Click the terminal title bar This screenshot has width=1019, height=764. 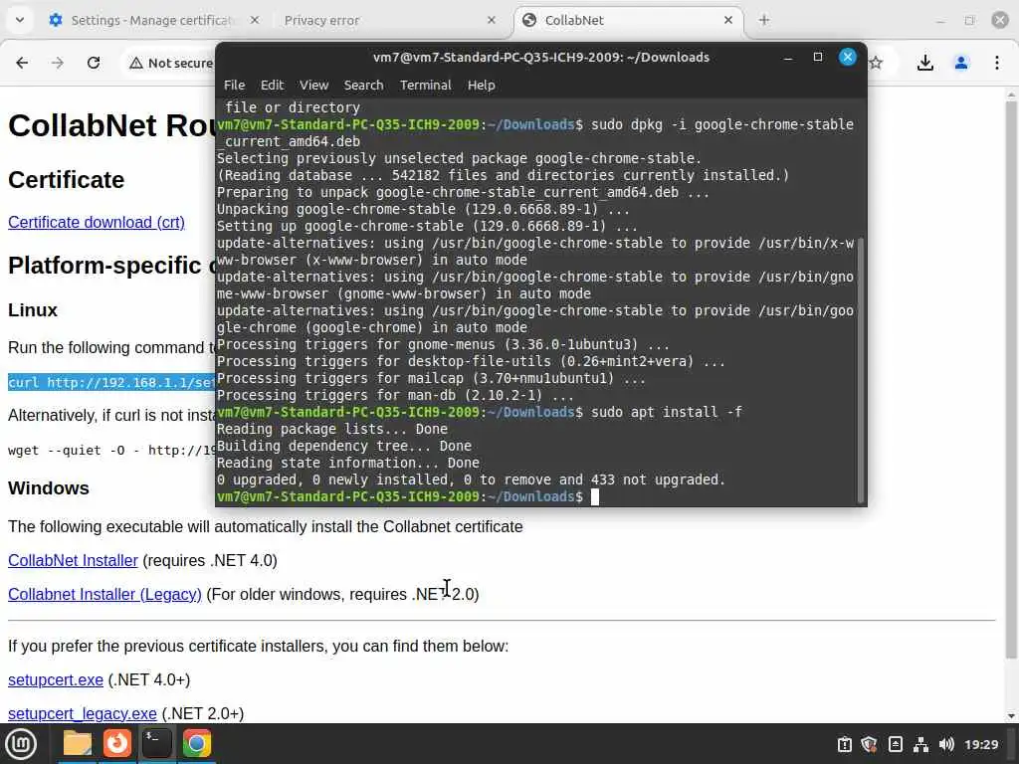540,57
